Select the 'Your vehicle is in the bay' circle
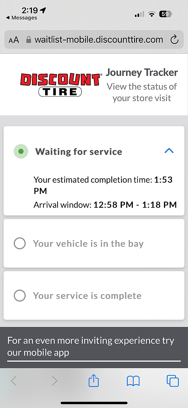 pos(20,244)
